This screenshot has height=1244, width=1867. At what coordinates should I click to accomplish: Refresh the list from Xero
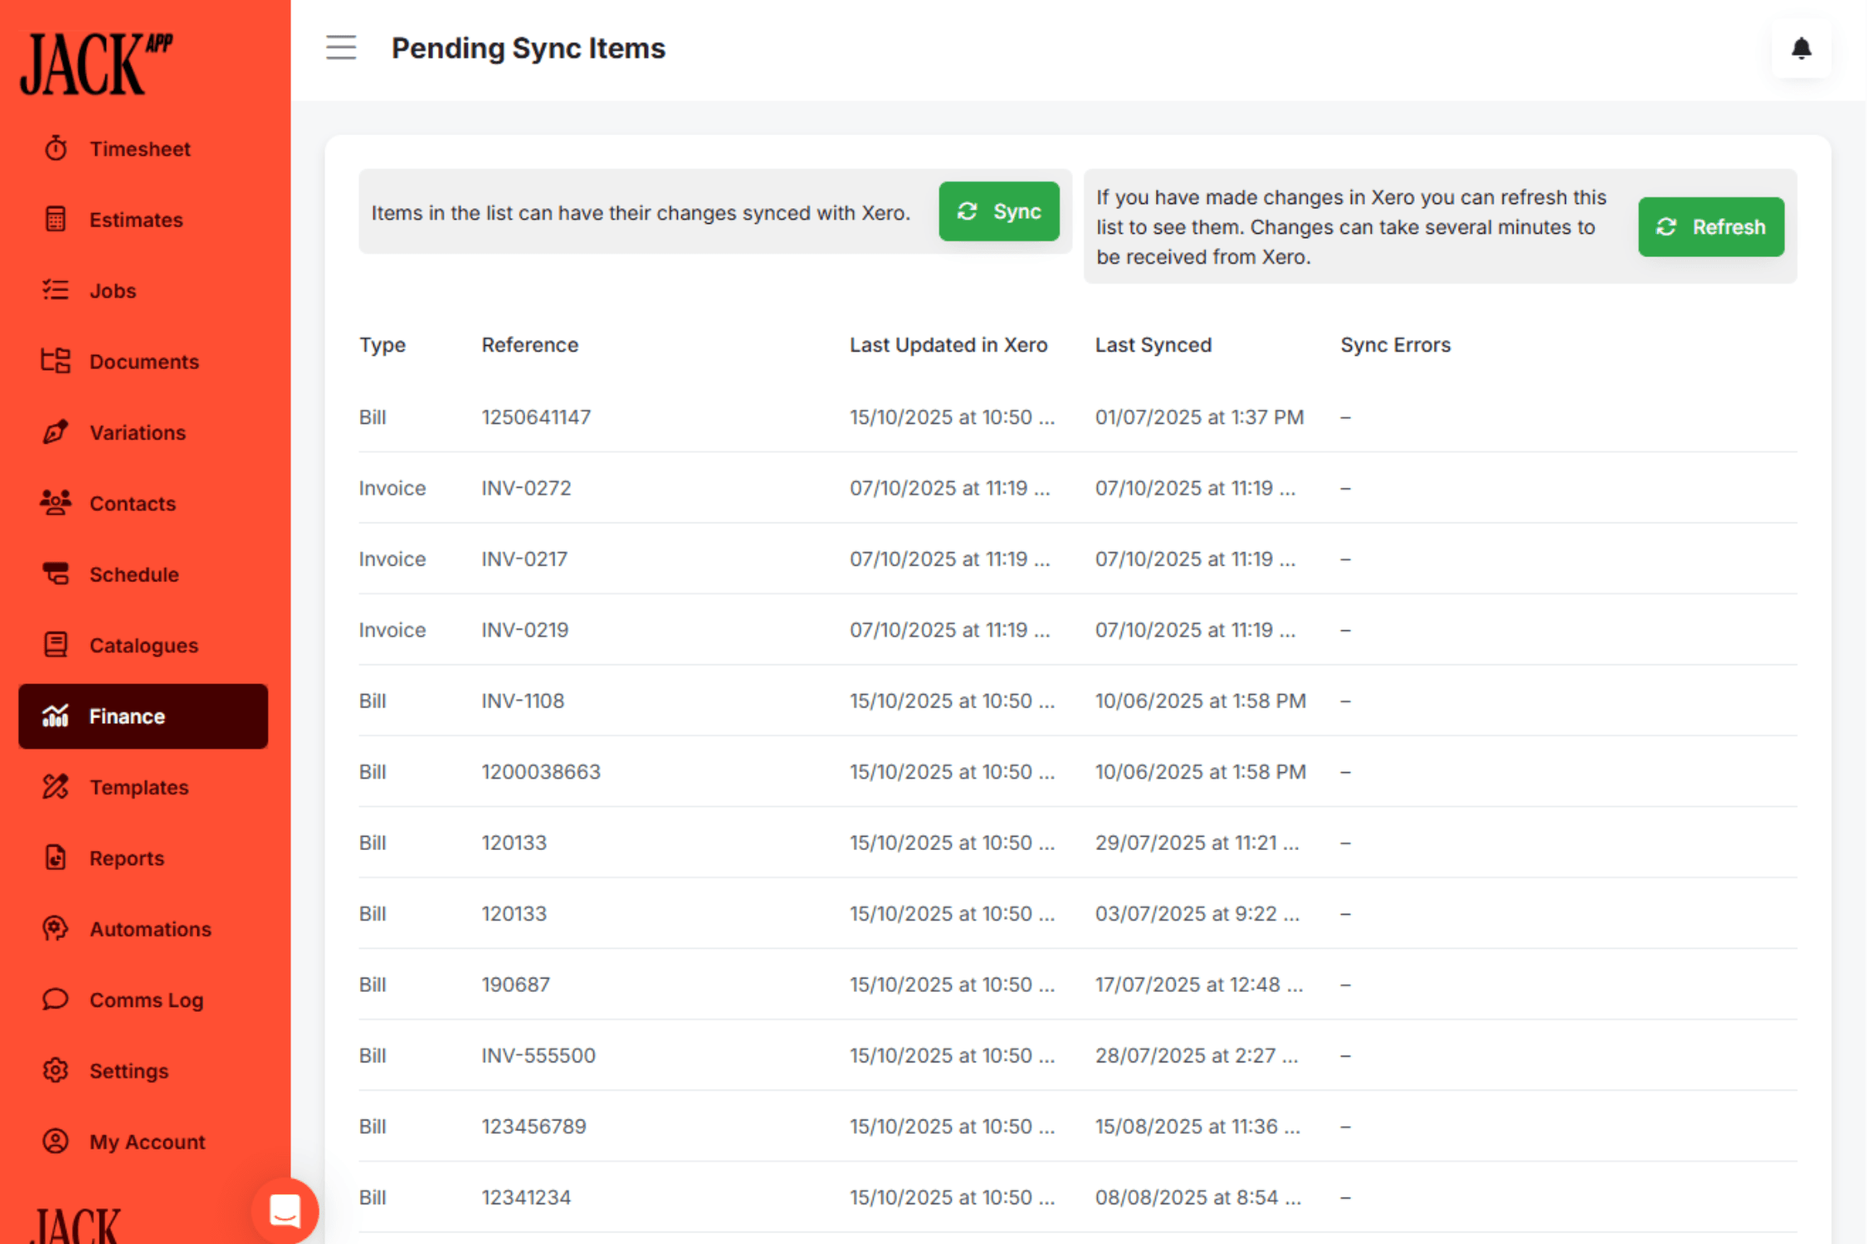click(x=1711, y=226)
